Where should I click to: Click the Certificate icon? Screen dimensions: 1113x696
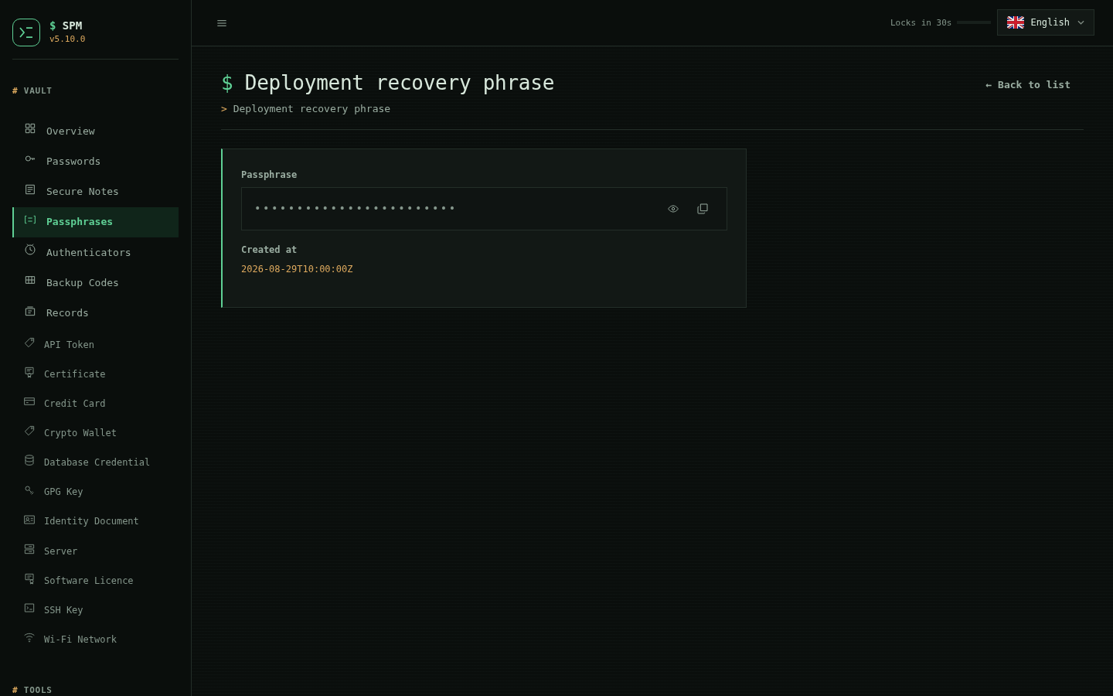pos(29,372)
